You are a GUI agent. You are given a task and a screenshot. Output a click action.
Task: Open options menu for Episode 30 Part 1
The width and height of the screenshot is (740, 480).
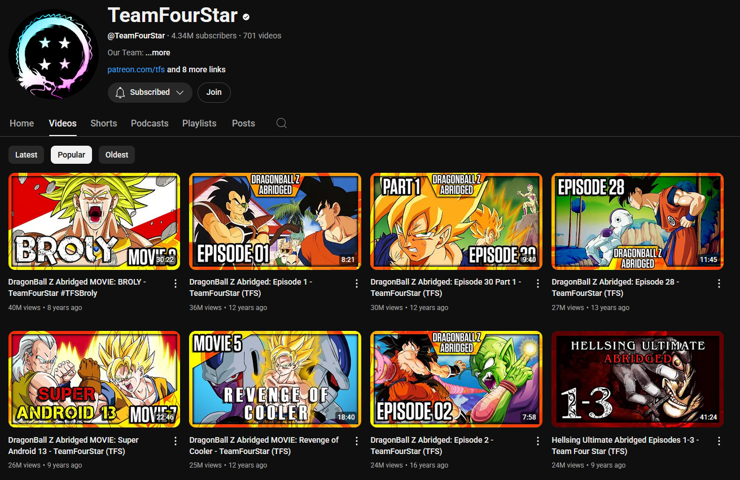(x=538, y=283)
